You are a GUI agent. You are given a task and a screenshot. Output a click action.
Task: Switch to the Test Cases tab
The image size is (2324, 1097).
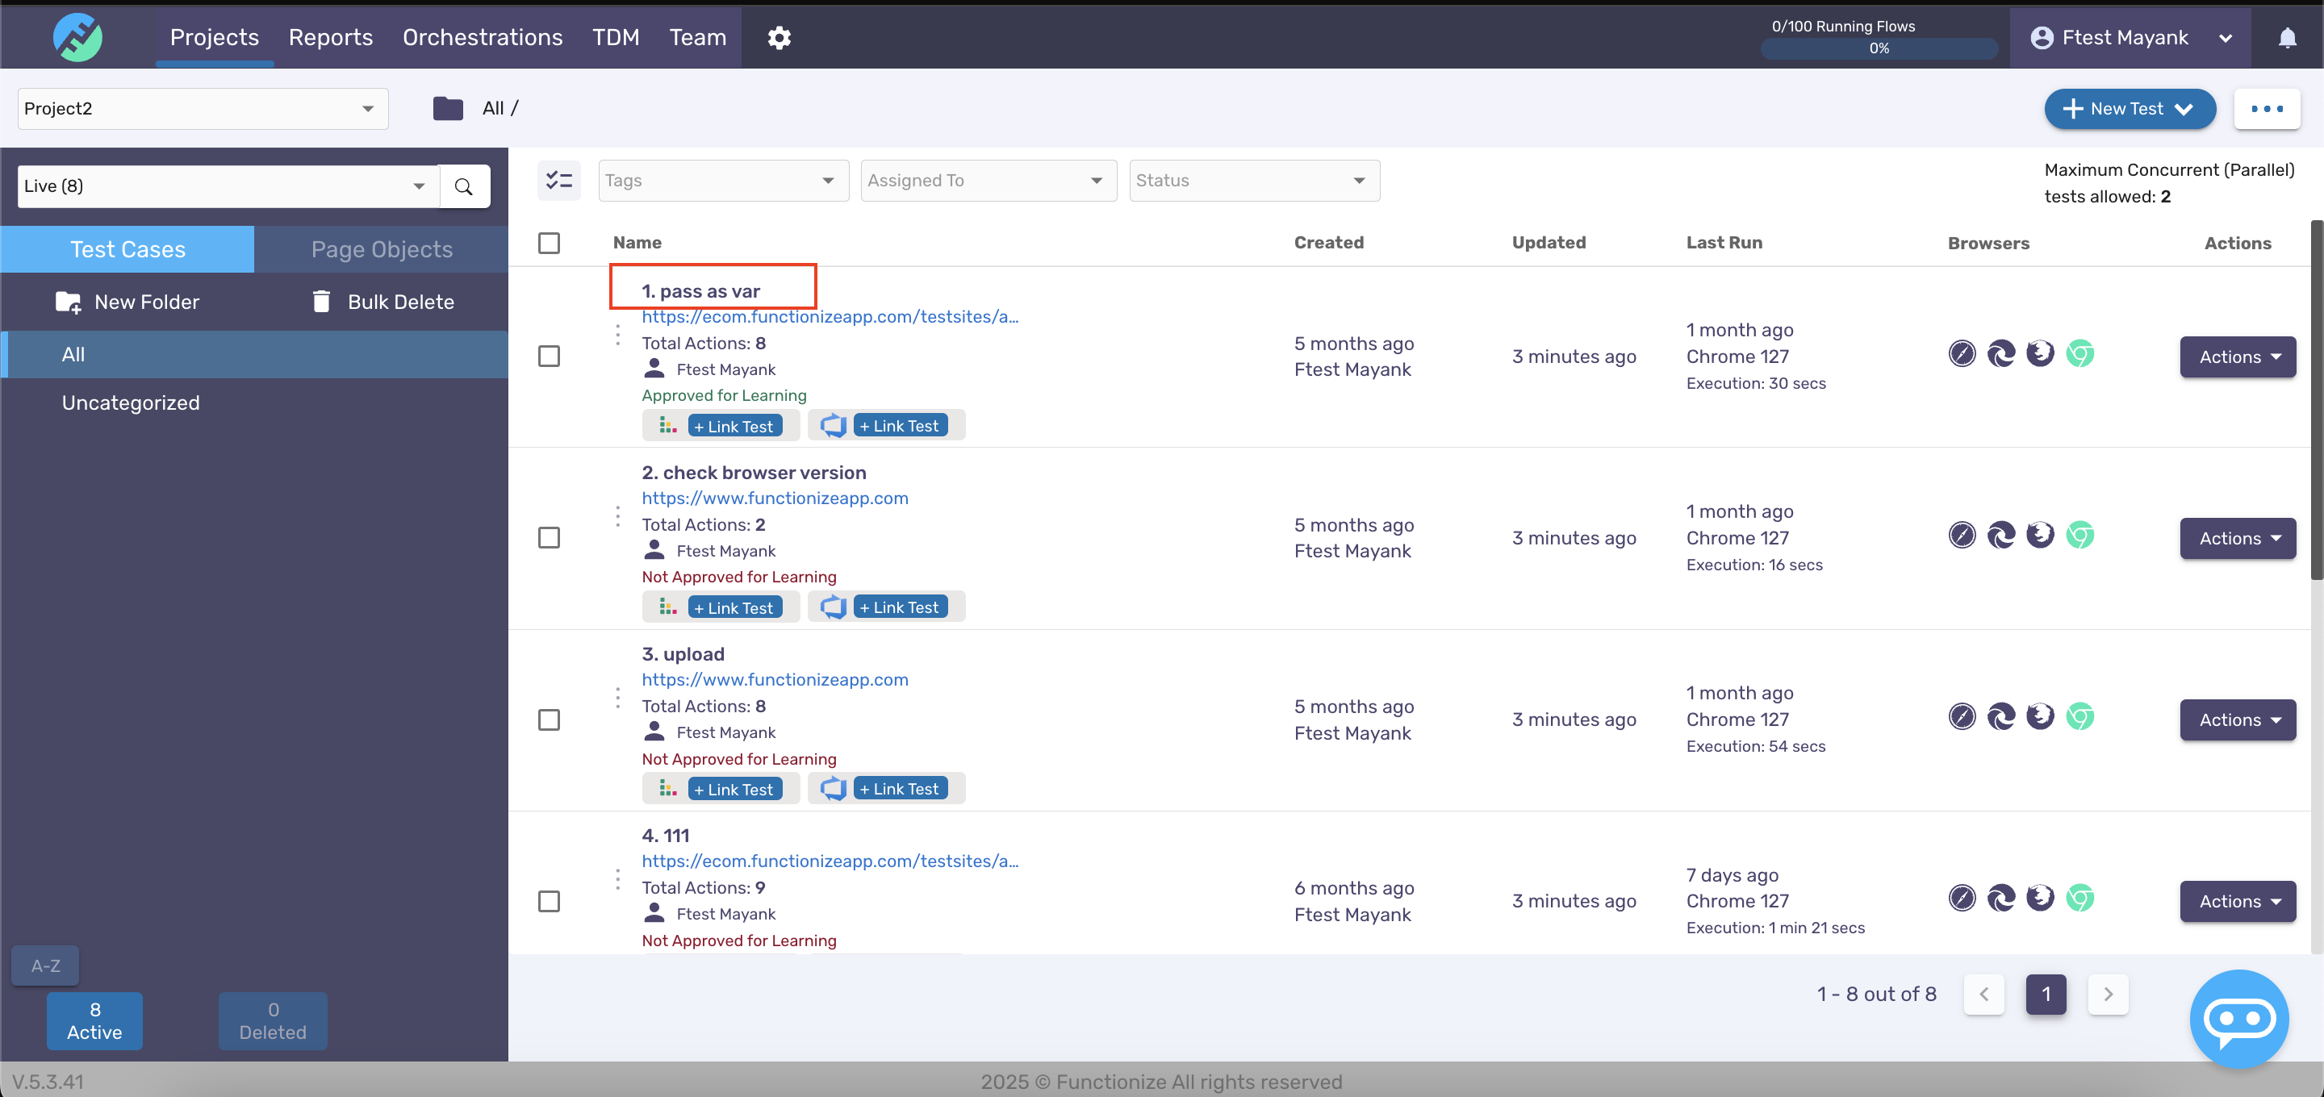(x=127, y=249)
